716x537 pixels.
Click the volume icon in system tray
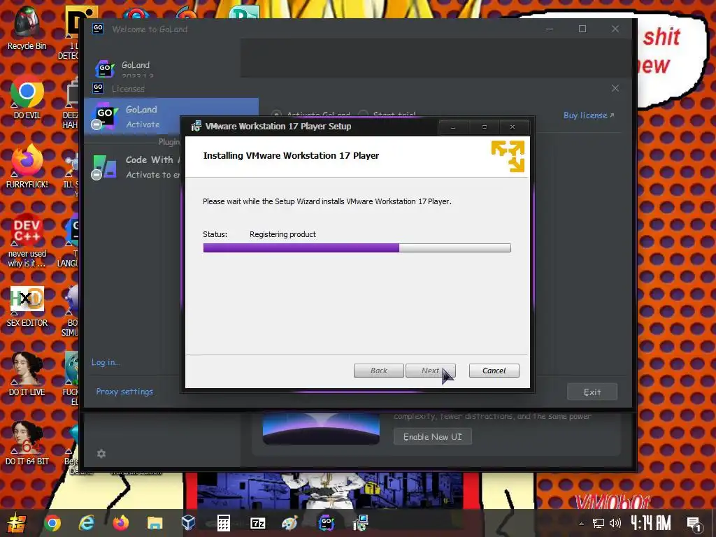[x=615, y=523]
